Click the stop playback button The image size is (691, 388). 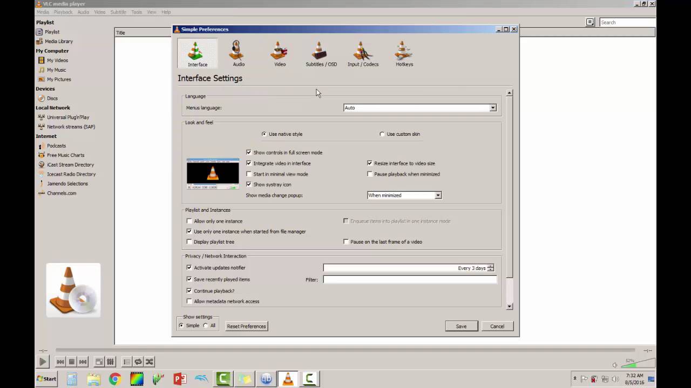point(71,362)
